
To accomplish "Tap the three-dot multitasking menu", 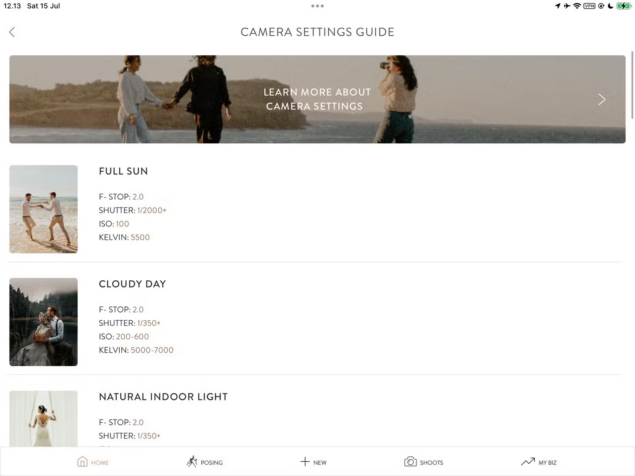I will pyautogui.click(x=317, y=6).
